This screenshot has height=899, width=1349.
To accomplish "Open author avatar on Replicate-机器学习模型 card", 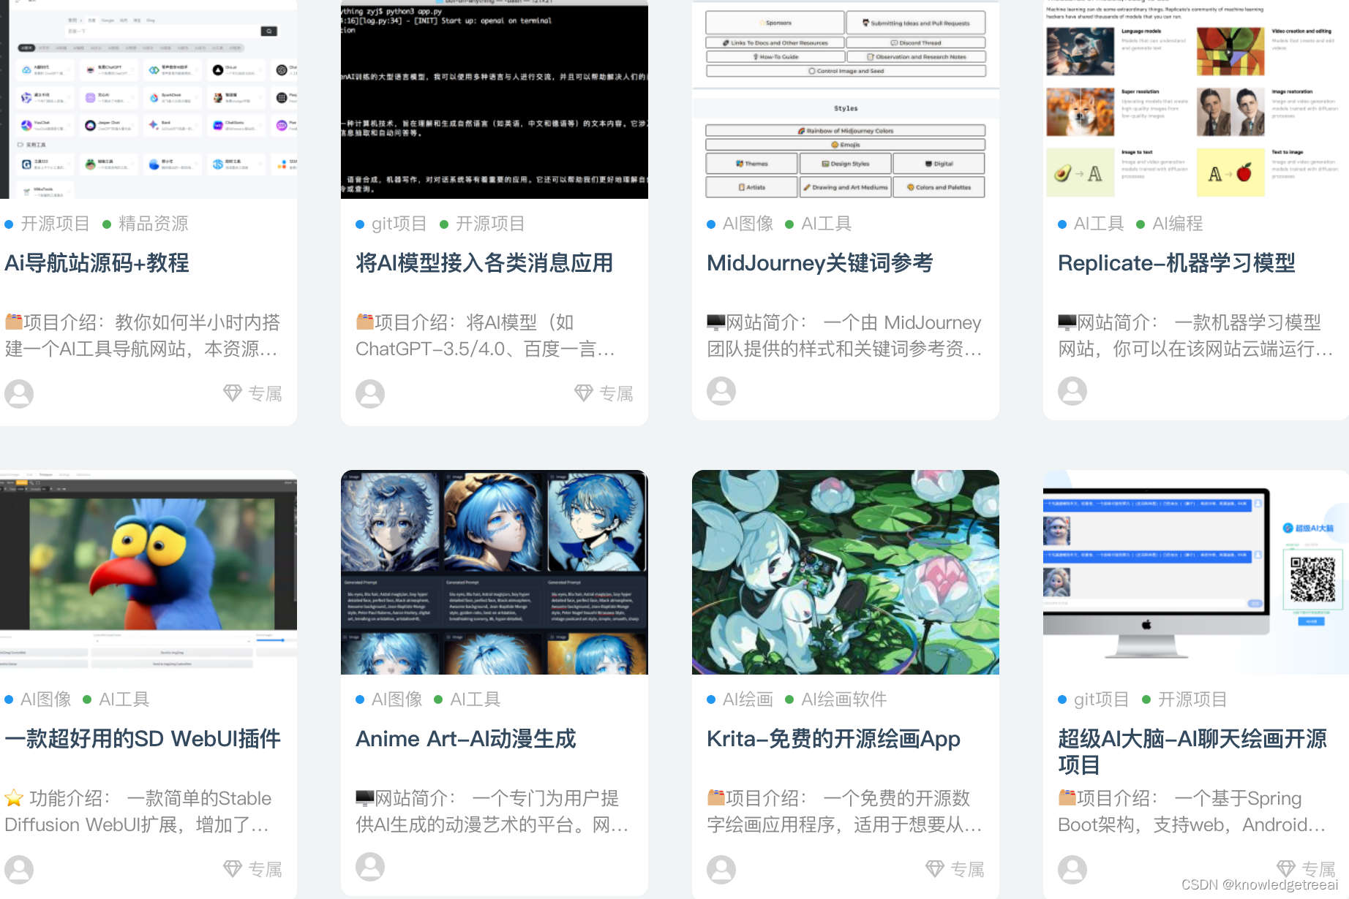I will pyautogui.click(x=1072, y=390).
